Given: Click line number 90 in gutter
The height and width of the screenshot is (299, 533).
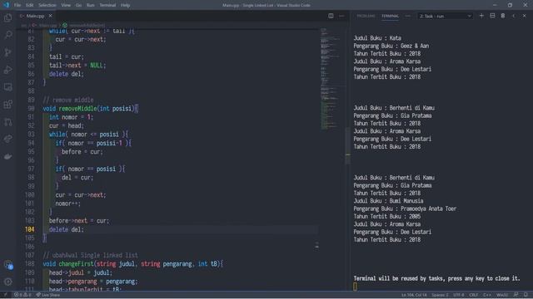Looking at the screenshot, I should [31, 109].
